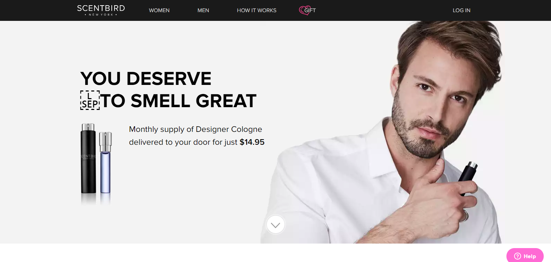551x262 pixels.
Task: Click the scroll-down chevron circle
Action: click(x=275, y=225)
